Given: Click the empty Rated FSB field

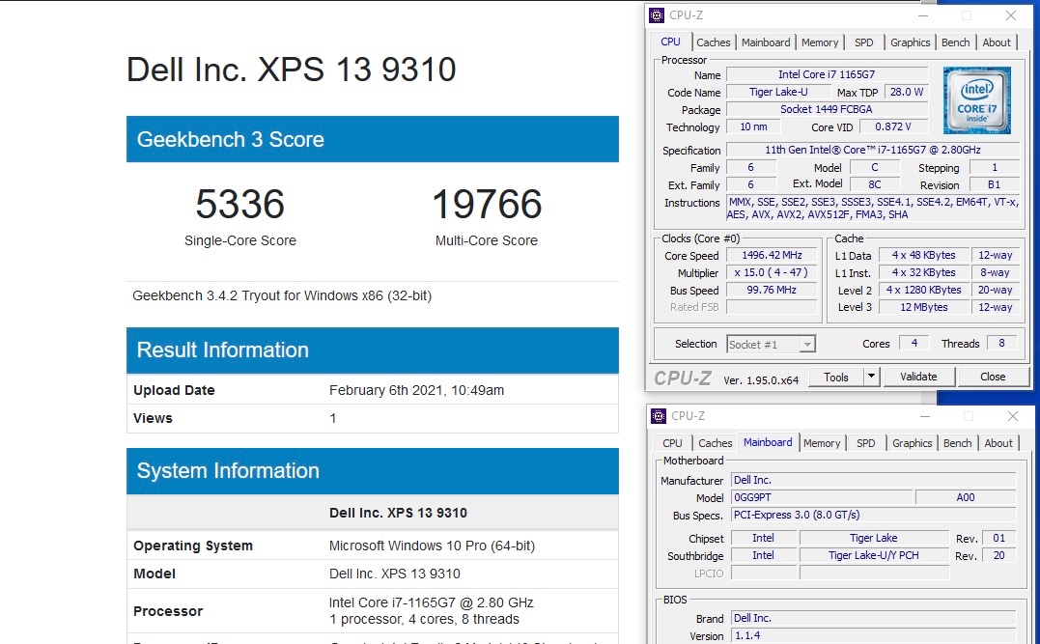Looking at the screenshot, I should [x=773, y=307].
